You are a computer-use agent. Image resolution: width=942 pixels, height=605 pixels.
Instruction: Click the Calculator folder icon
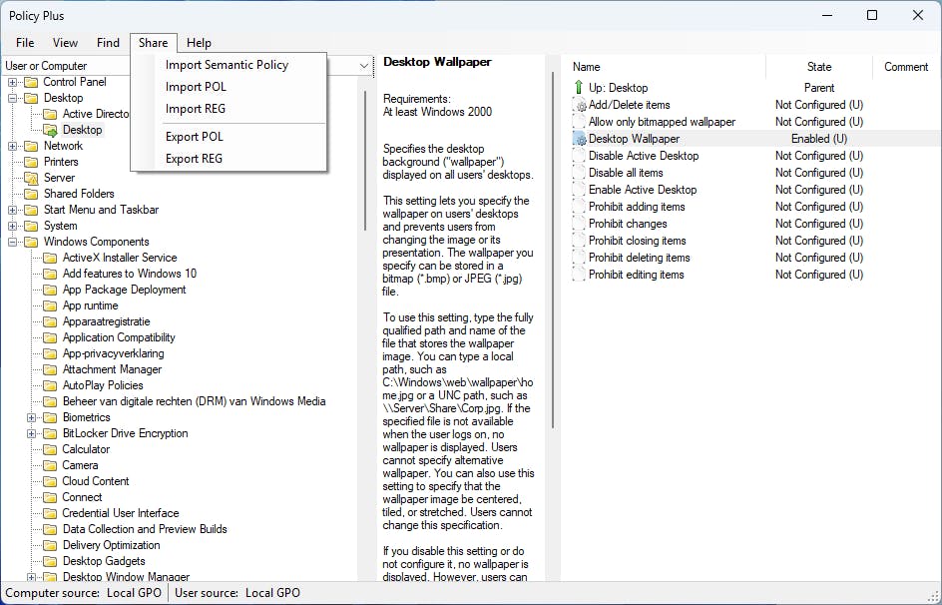[51, 449]
